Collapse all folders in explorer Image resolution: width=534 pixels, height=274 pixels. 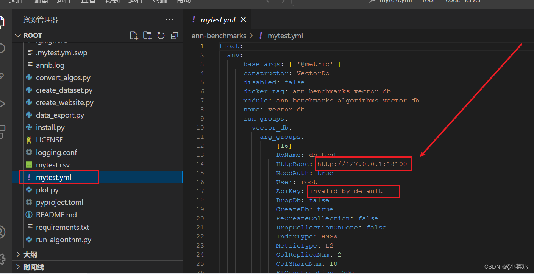[x=175, y=36]
